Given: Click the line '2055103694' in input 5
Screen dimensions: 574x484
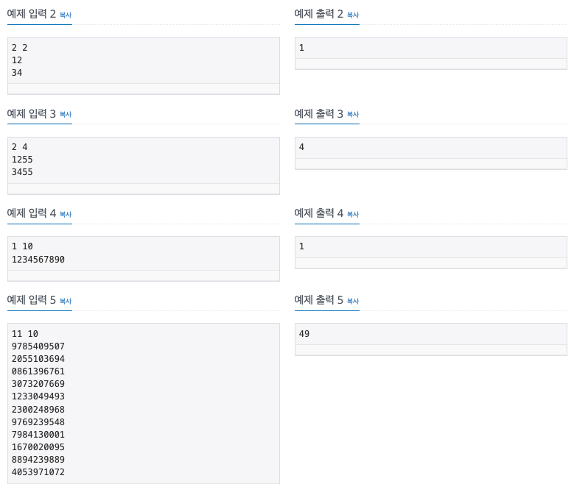Looking at the screenshot, I should 38,359.
